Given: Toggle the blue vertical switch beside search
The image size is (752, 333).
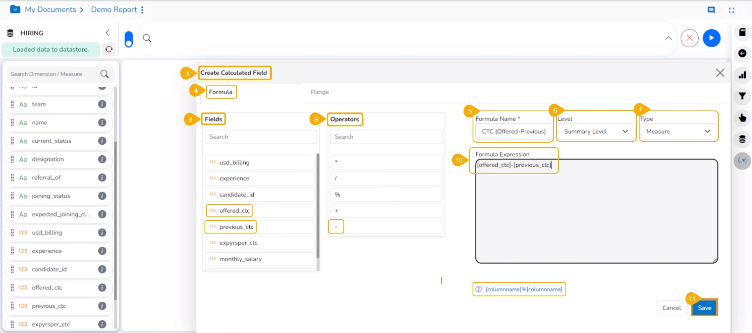Looking at the screenshot, I should pos(129,39).
